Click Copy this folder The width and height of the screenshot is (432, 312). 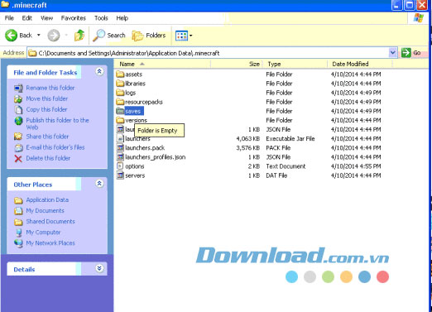point(46,109)
